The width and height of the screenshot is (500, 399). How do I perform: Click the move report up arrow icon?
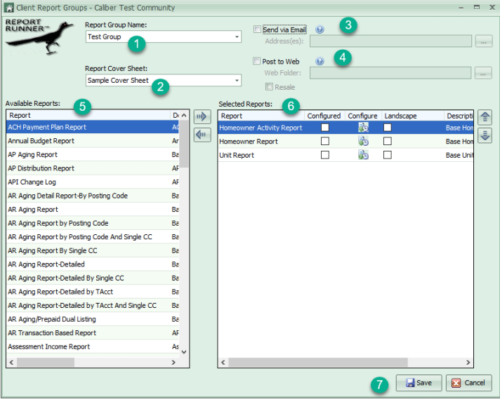point(485,117)
